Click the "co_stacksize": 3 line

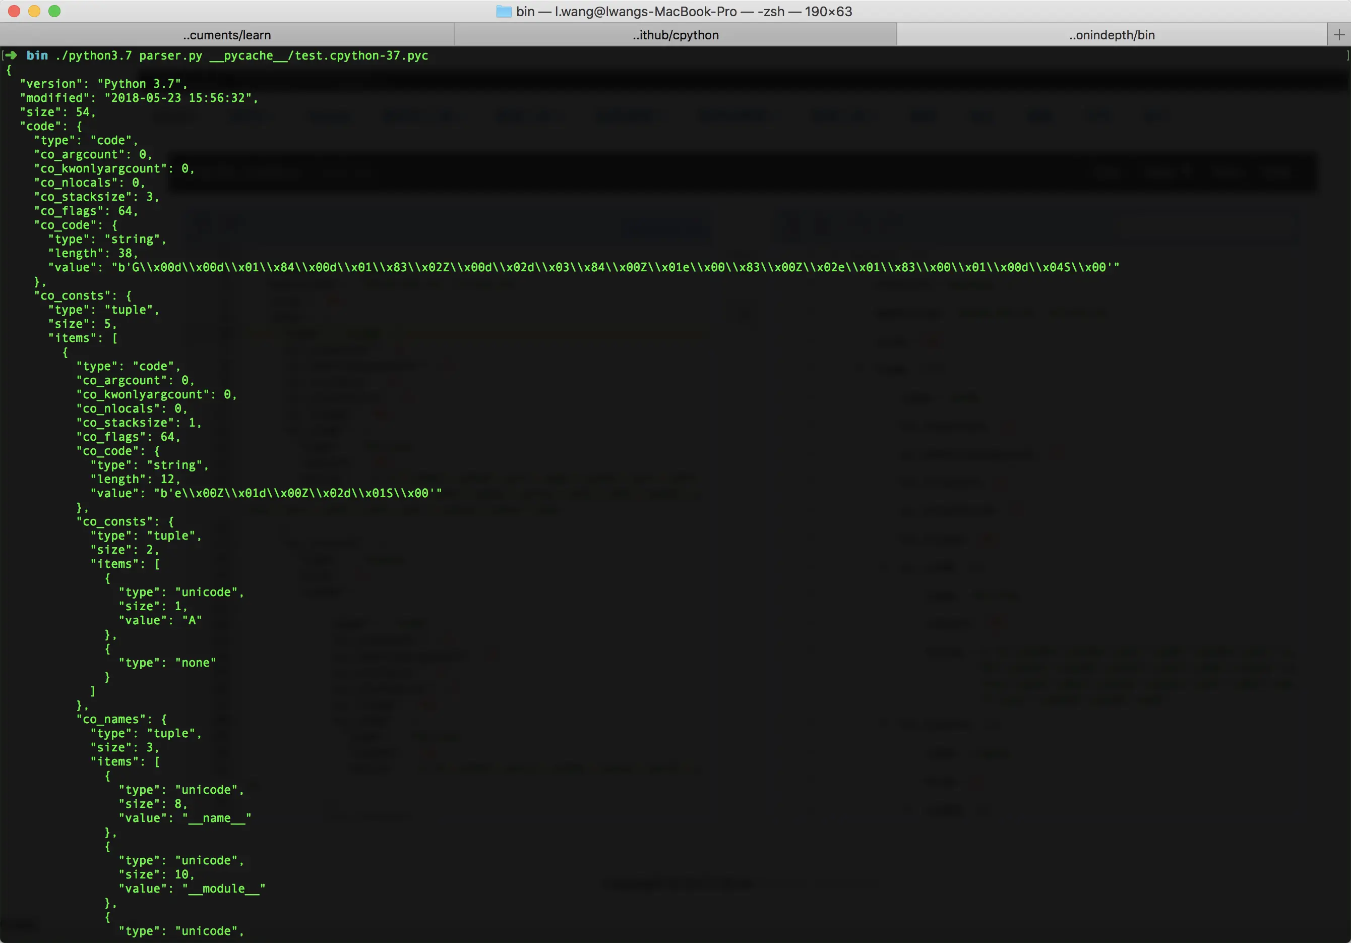coord(96,197)
